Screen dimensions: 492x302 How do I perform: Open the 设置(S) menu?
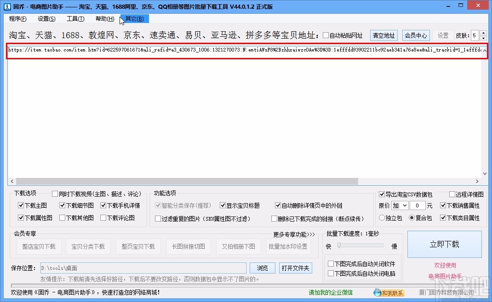coord(46,19)
